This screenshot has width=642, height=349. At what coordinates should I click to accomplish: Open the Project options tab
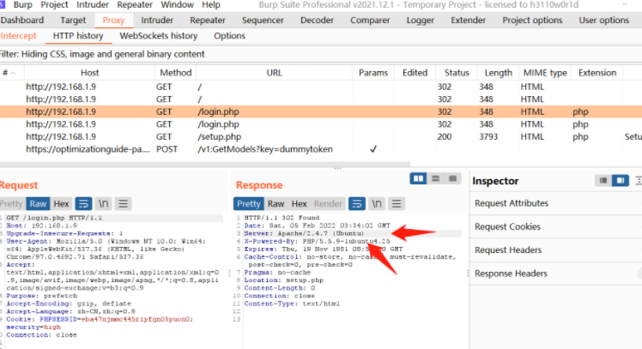[532, 20]
